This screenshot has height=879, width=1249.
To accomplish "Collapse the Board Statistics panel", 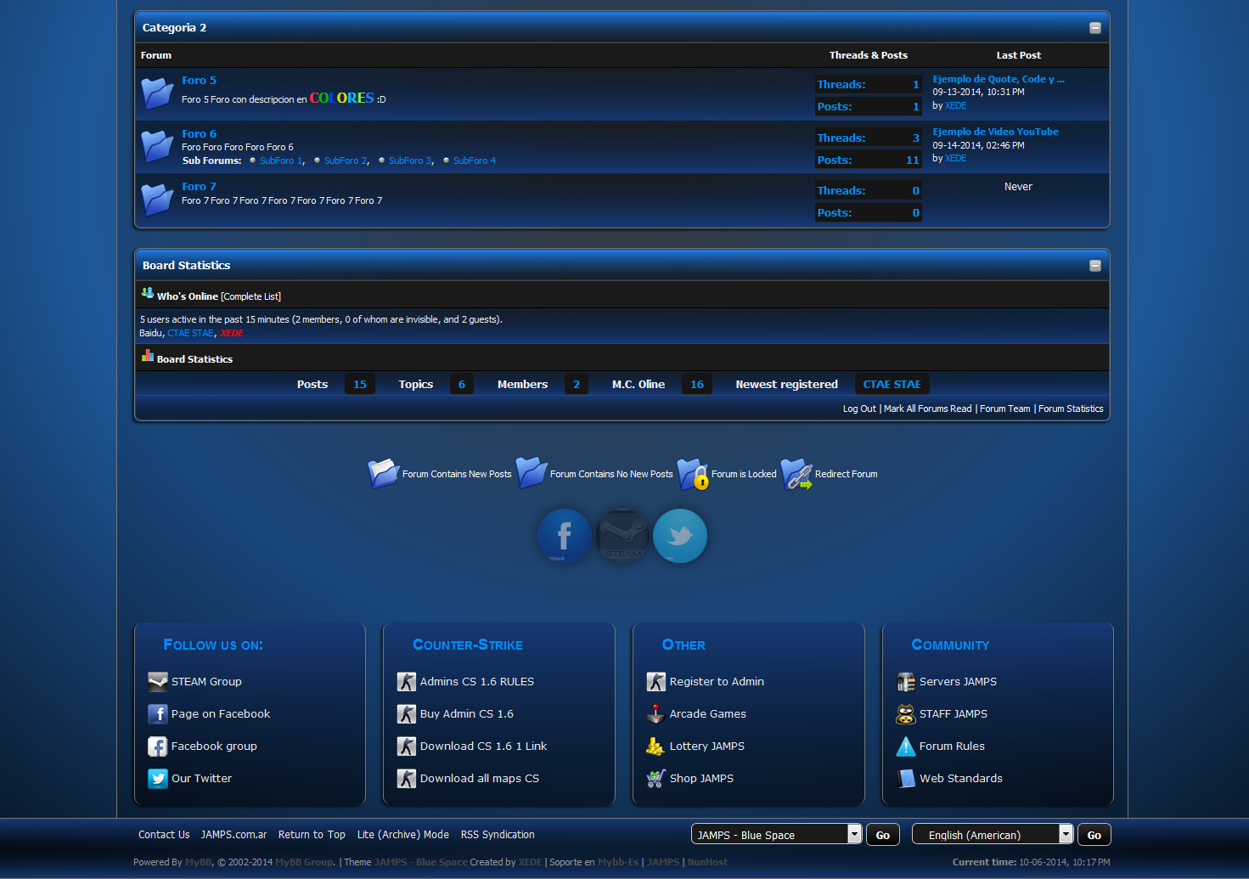I will [1094, 266].
